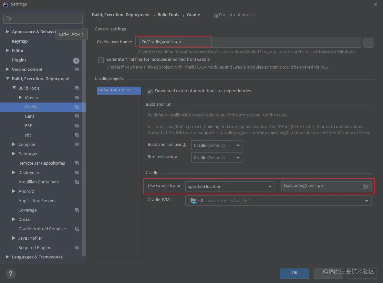383x283 pixels.
Task: Click the project-level icon beside Gant
Action: (77, 116)
